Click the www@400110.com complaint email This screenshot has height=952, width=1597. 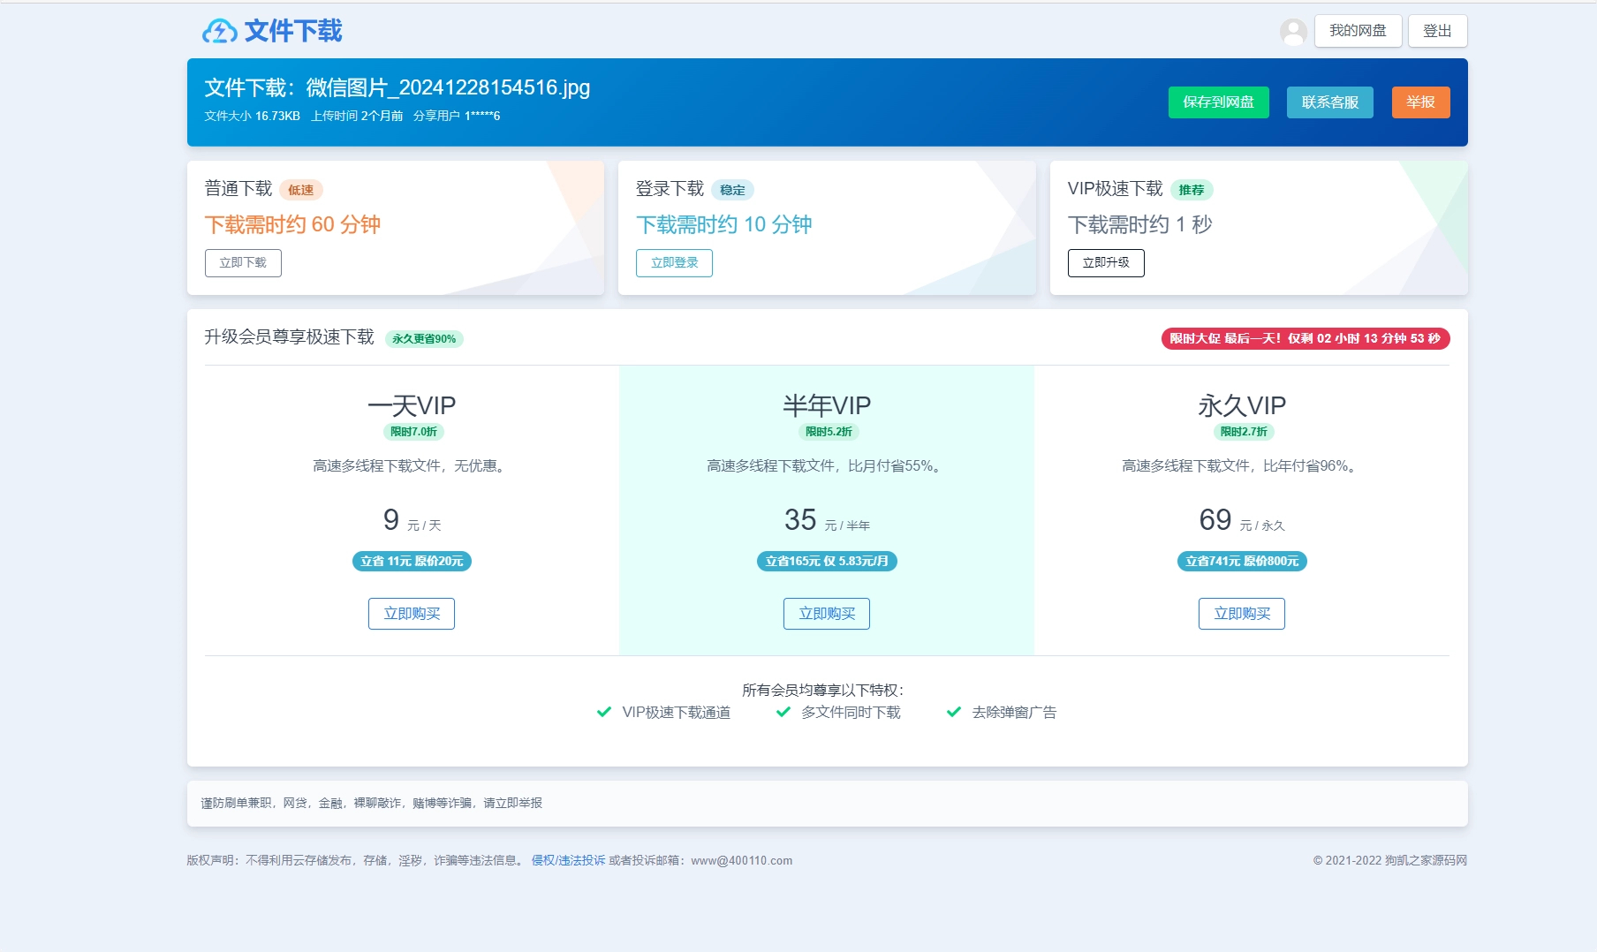coord(742,860)
